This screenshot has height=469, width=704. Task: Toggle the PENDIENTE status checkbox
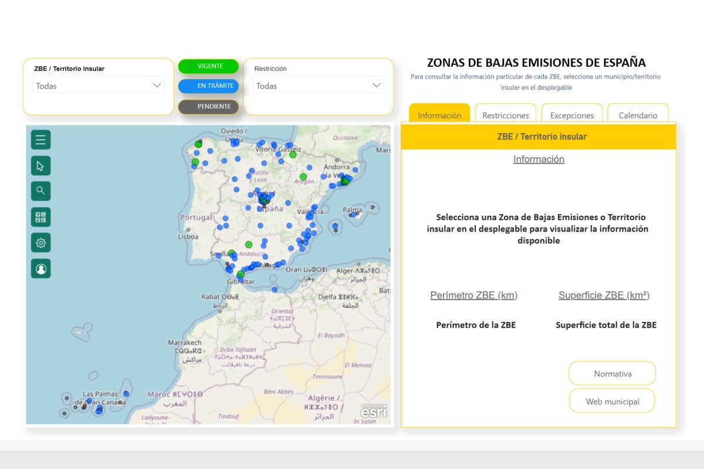189,107
